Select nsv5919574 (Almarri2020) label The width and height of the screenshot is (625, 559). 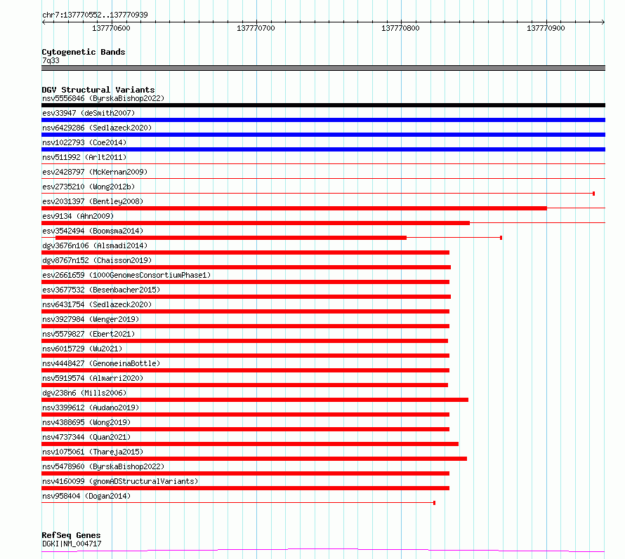tap(93, 378)
